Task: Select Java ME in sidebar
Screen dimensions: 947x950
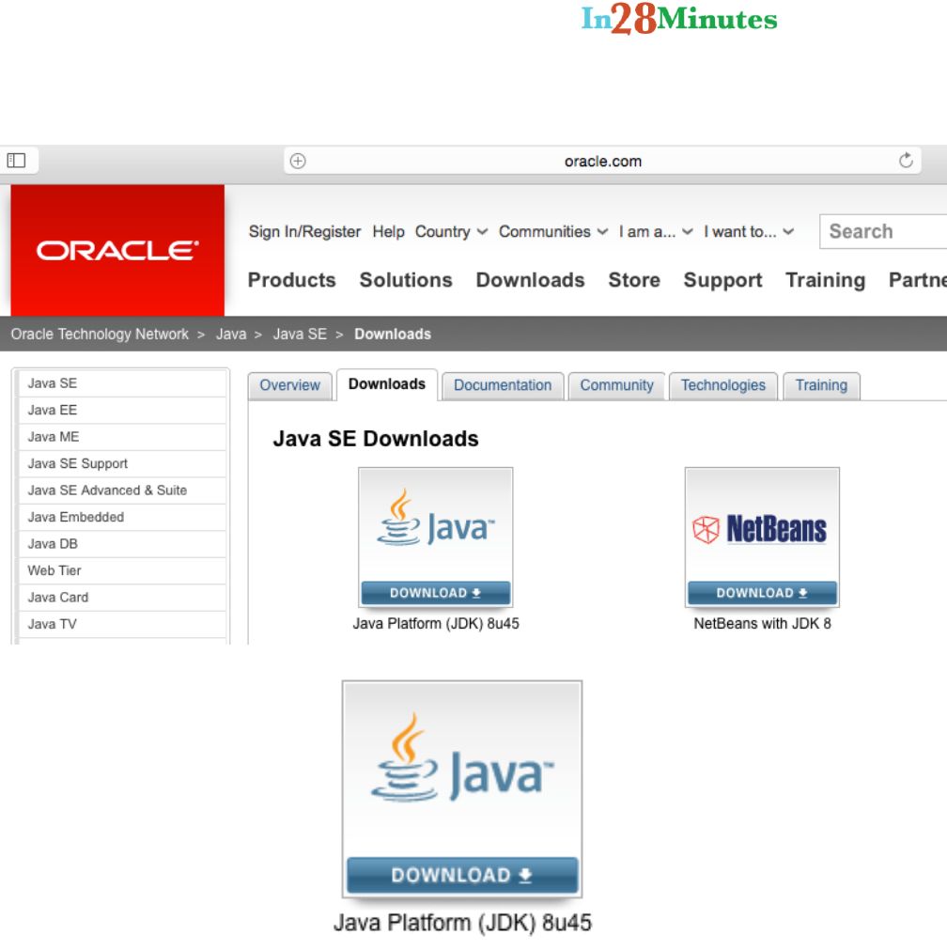Action: click(122, 437)
